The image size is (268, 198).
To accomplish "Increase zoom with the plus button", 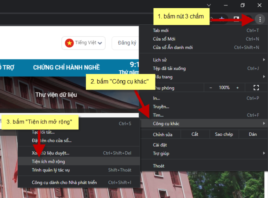I will click(x=238, y=88).
